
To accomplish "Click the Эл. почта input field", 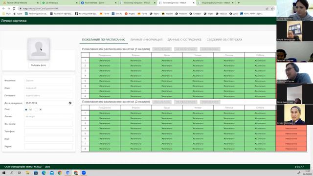I will tap(48, 124).
